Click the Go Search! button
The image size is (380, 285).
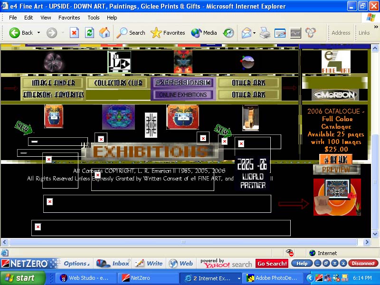click(x=272, y=264)
